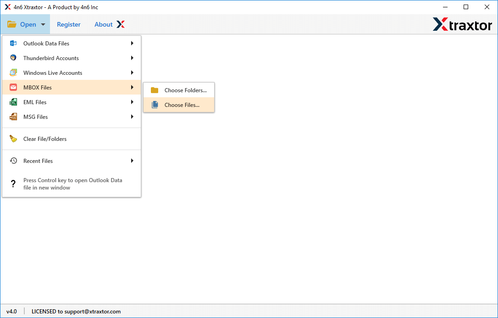Click the EML Files icon
The width and height of the screenshot is (498, 318).
13,102
